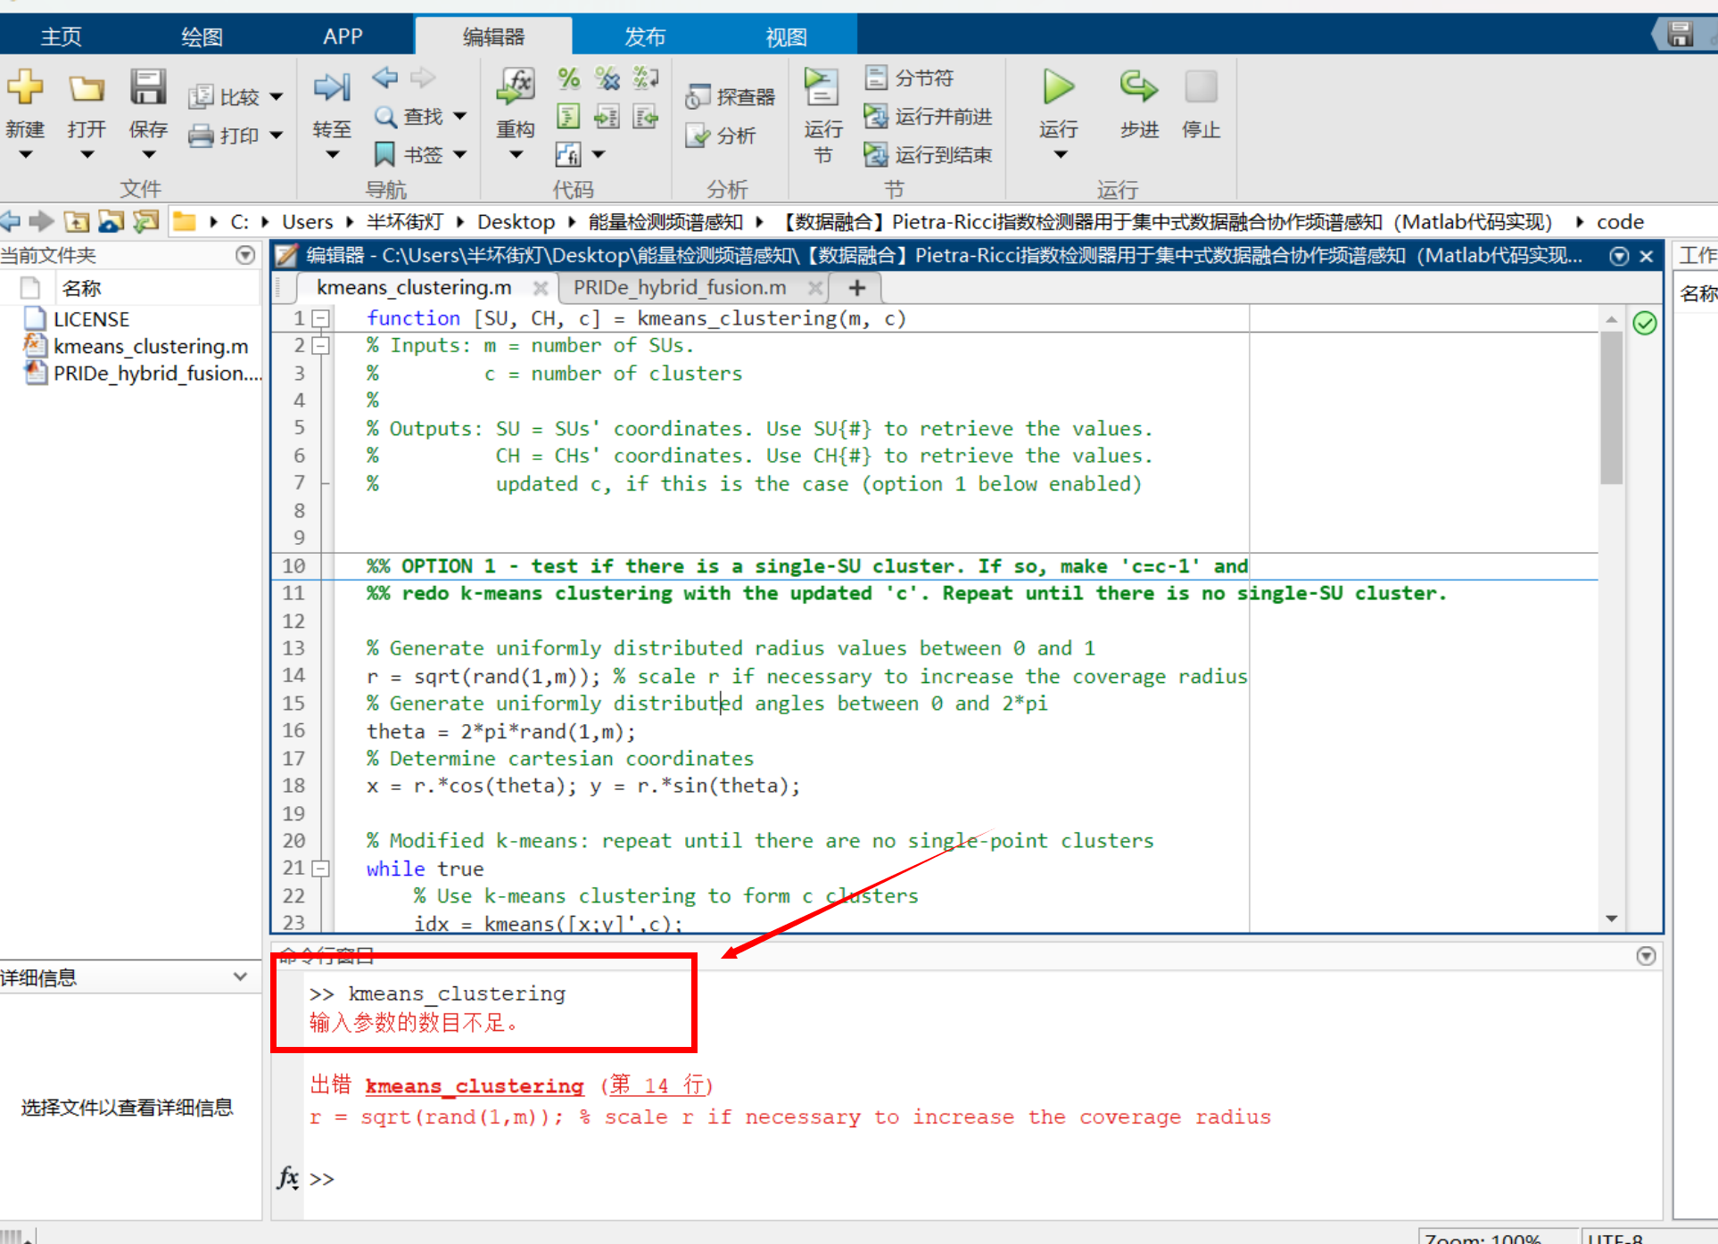Switch to PRIDe_hybrid_fusion.m editor tab
1718x1244 pixels.
(x=680, y=288)
